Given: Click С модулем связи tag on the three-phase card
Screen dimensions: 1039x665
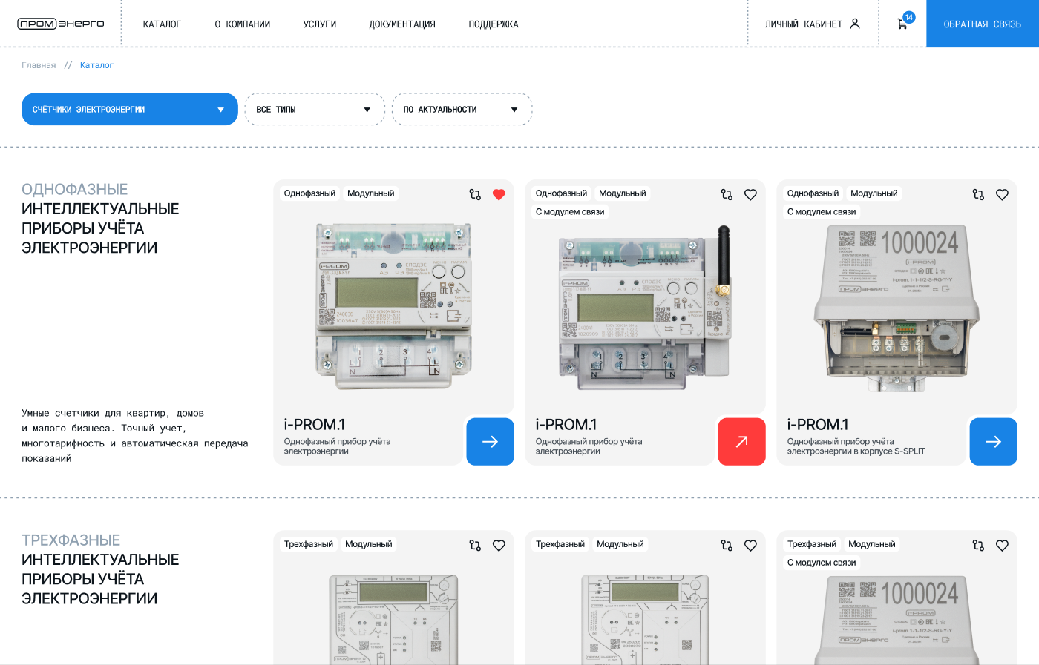Looking at the screenshot, I should 822,563.
